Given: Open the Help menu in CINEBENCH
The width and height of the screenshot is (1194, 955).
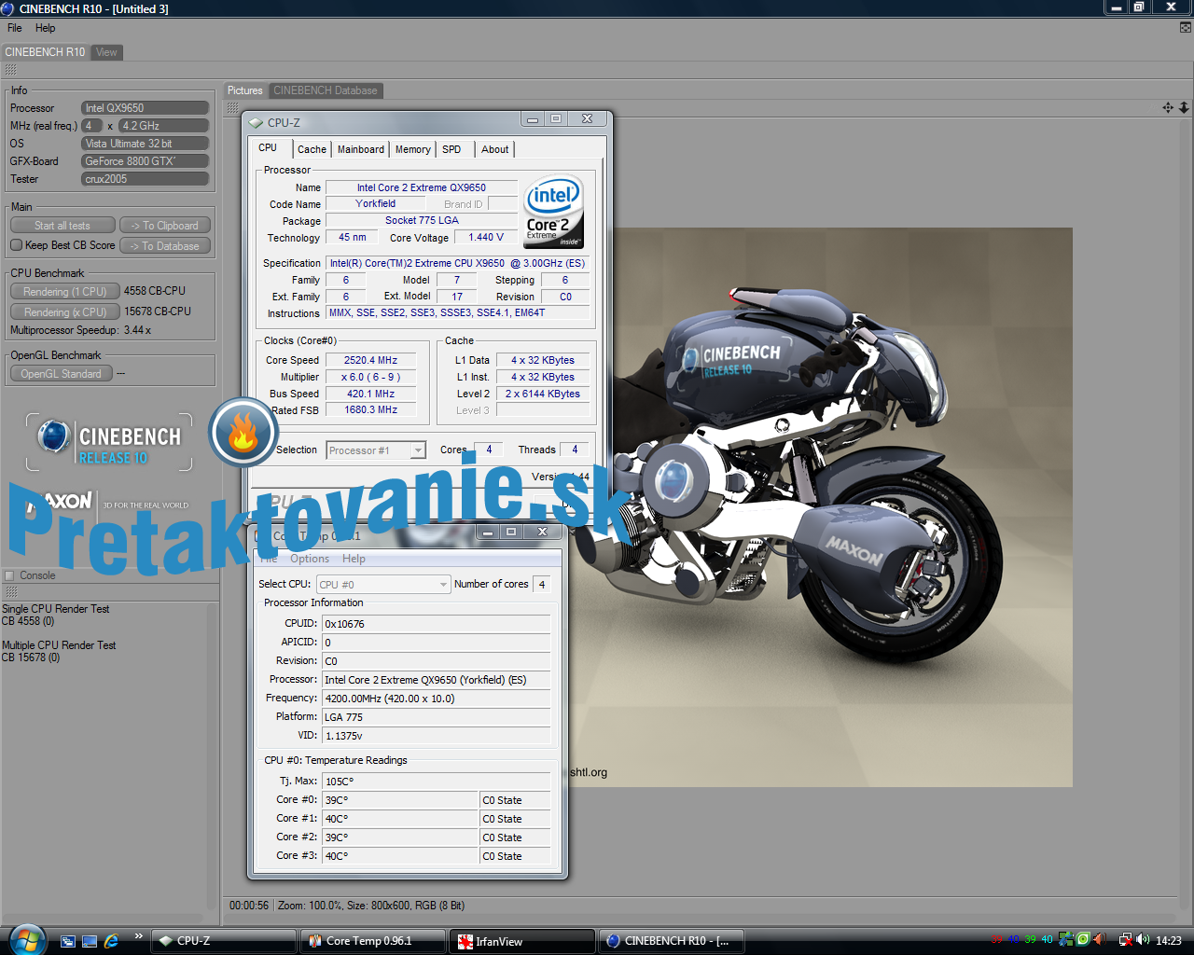Looking at the screenshot, I should point(46,28).
